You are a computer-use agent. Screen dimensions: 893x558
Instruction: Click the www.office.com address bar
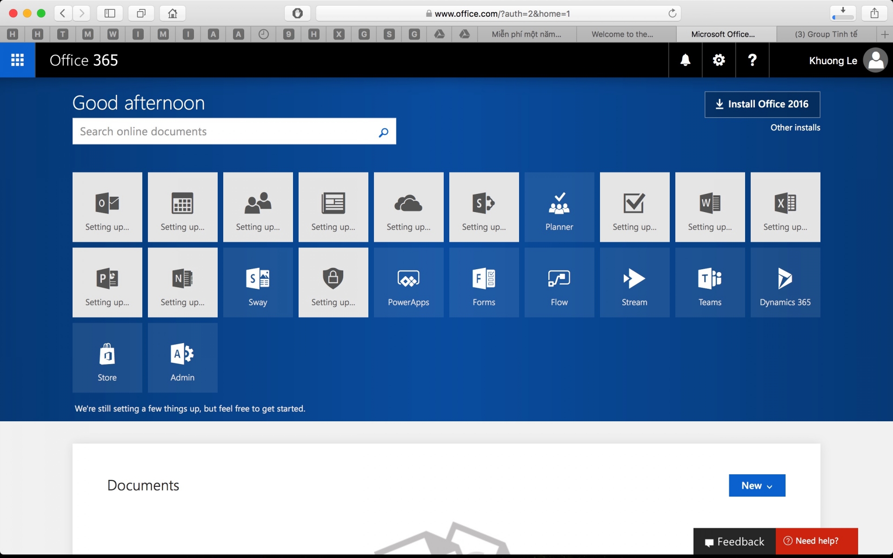[x=498, y=13]
